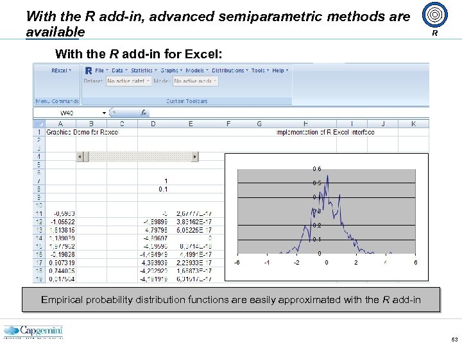Click 'Implementation of R Excel interface' cell
The height and width of the screenshot is (346, 462).
pos(325,132)
